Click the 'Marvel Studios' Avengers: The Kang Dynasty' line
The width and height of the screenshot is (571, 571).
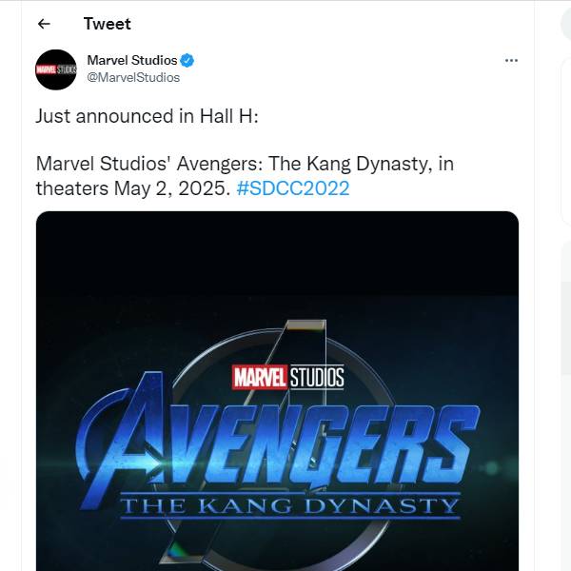245,164
